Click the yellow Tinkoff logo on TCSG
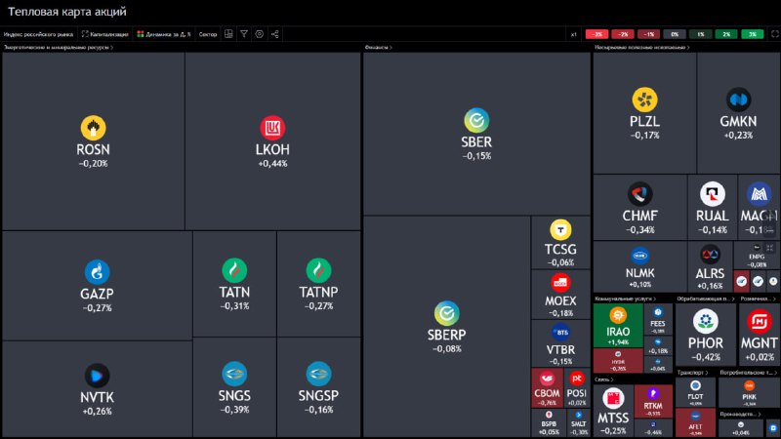781x439 pixels. (x=560, y=230)
